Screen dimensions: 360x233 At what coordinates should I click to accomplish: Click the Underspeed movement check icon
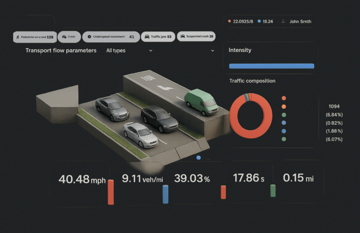coord(89,37)
